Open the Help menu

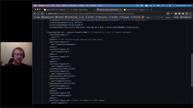[x=100, y=5]
